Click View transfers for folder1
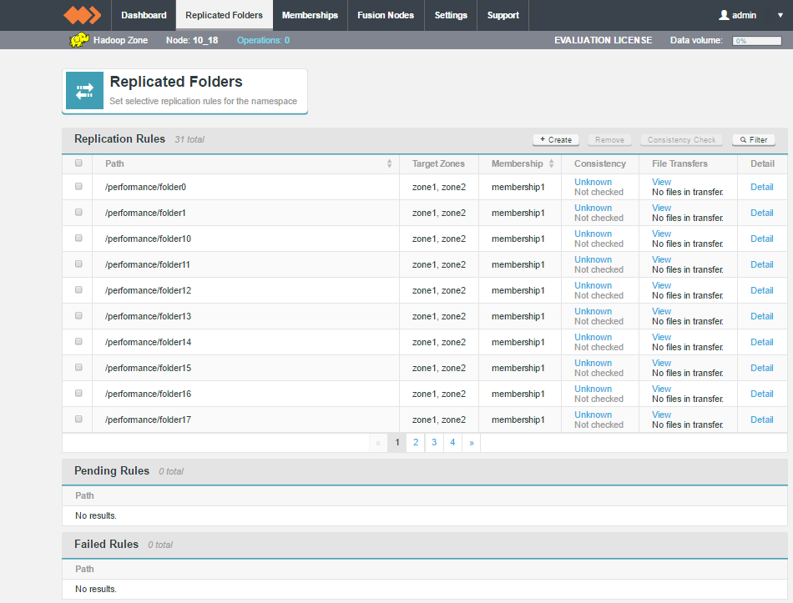The width and height of the screenshot is (793, 603). pos(661,208)
